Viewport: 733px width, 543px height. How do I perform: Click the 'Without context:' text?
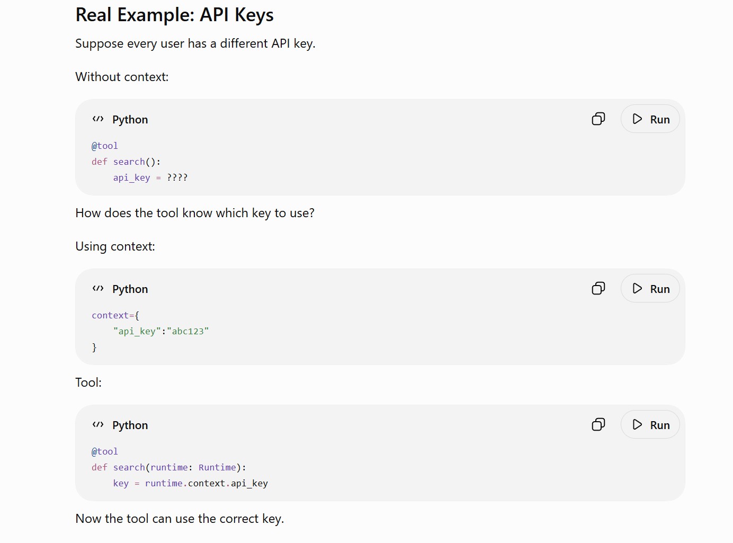122,77
